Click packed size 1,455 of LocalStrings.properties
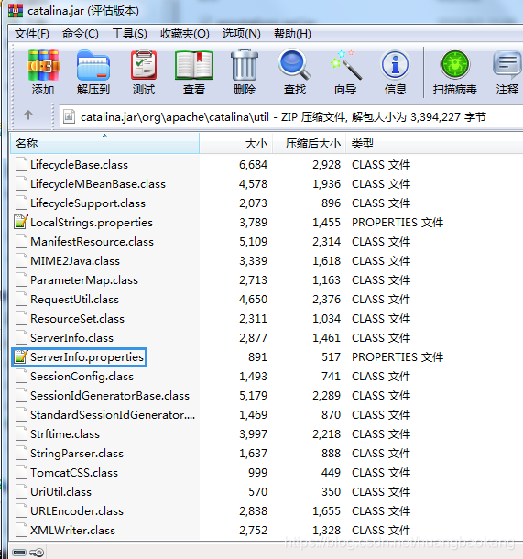Viewport: 523px width, 559px height. tap(327, 223)
